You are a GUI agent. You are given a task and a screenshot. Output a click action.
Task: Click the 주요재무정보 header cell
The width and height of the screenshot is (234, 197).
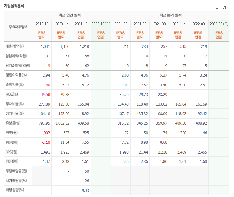point(18,27)
